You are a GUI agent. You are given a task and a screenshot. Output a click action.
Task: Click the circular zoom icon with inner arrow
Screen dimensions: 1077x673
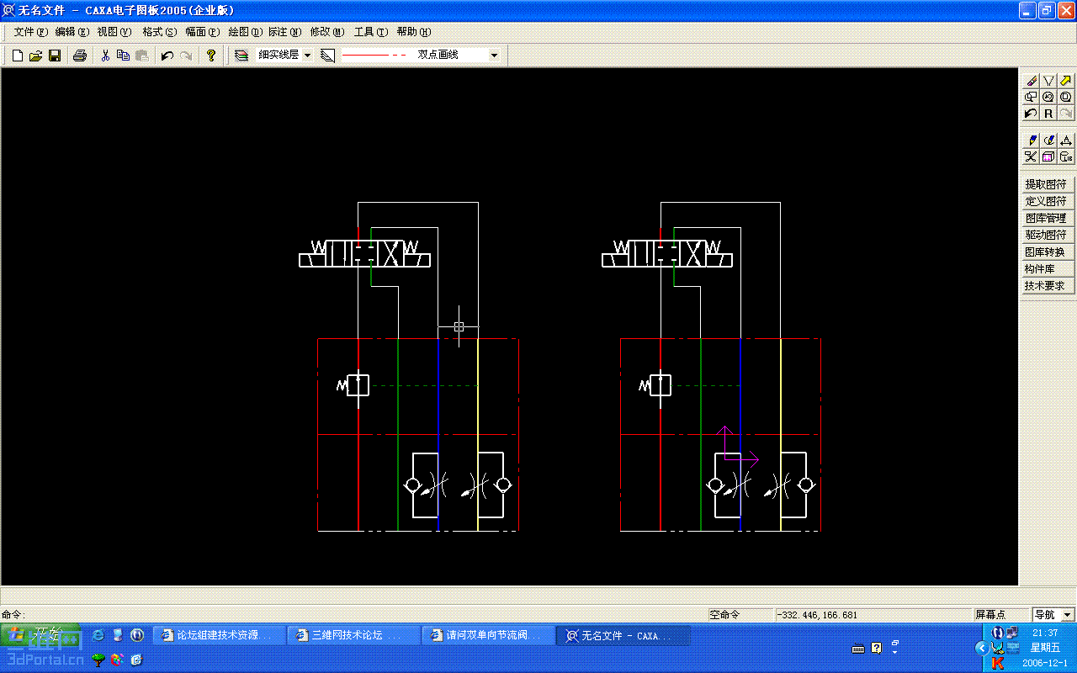(1048, 97)
